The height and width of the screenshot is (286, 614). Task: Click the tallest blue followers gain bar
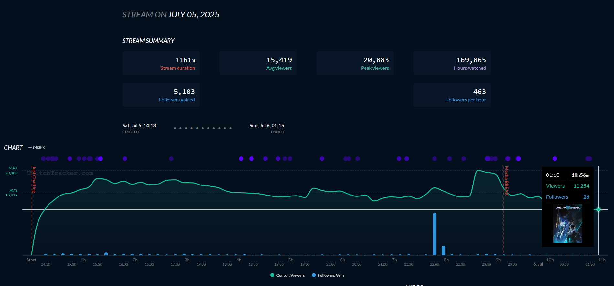(x=435, y=234)
